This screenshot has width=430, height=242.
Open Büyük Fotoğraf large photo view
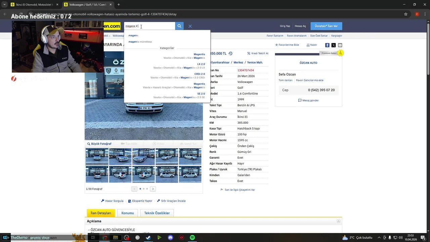(x=99, y=144)
